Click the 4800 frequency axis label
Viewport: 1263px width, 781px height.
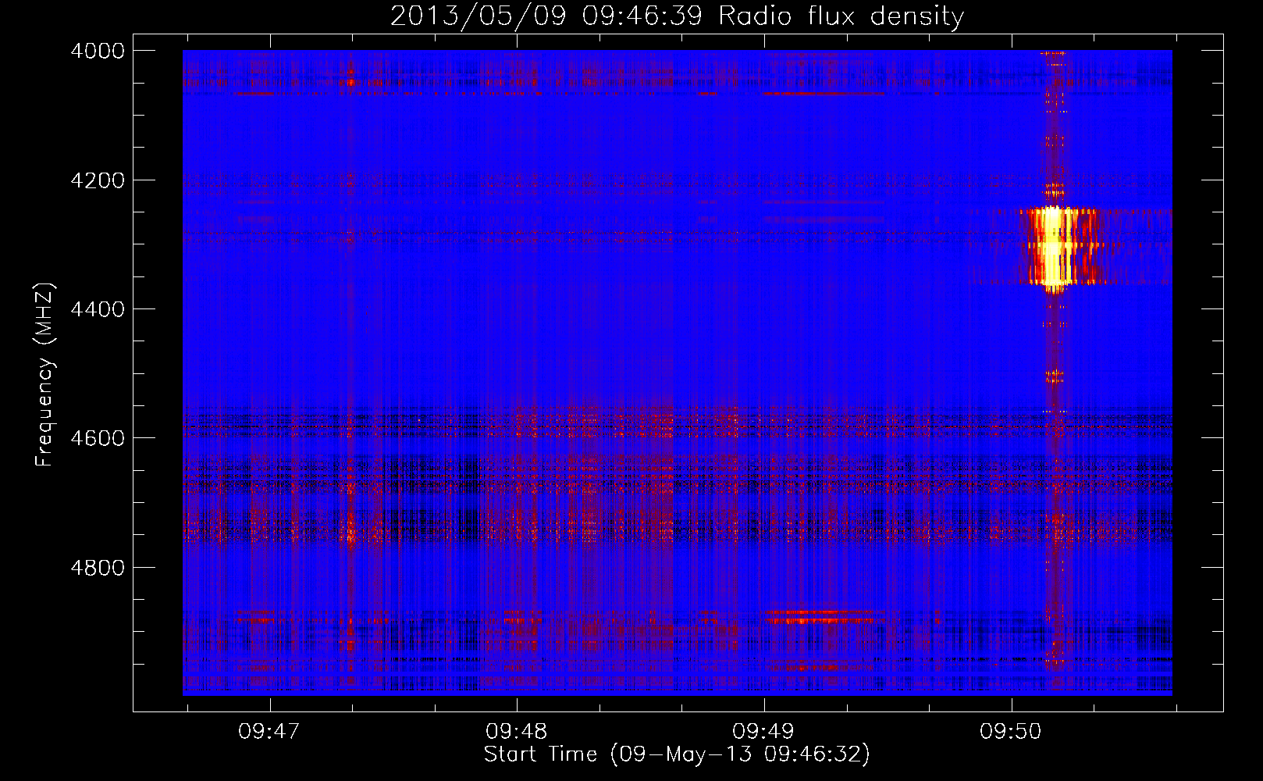[98, 568]
